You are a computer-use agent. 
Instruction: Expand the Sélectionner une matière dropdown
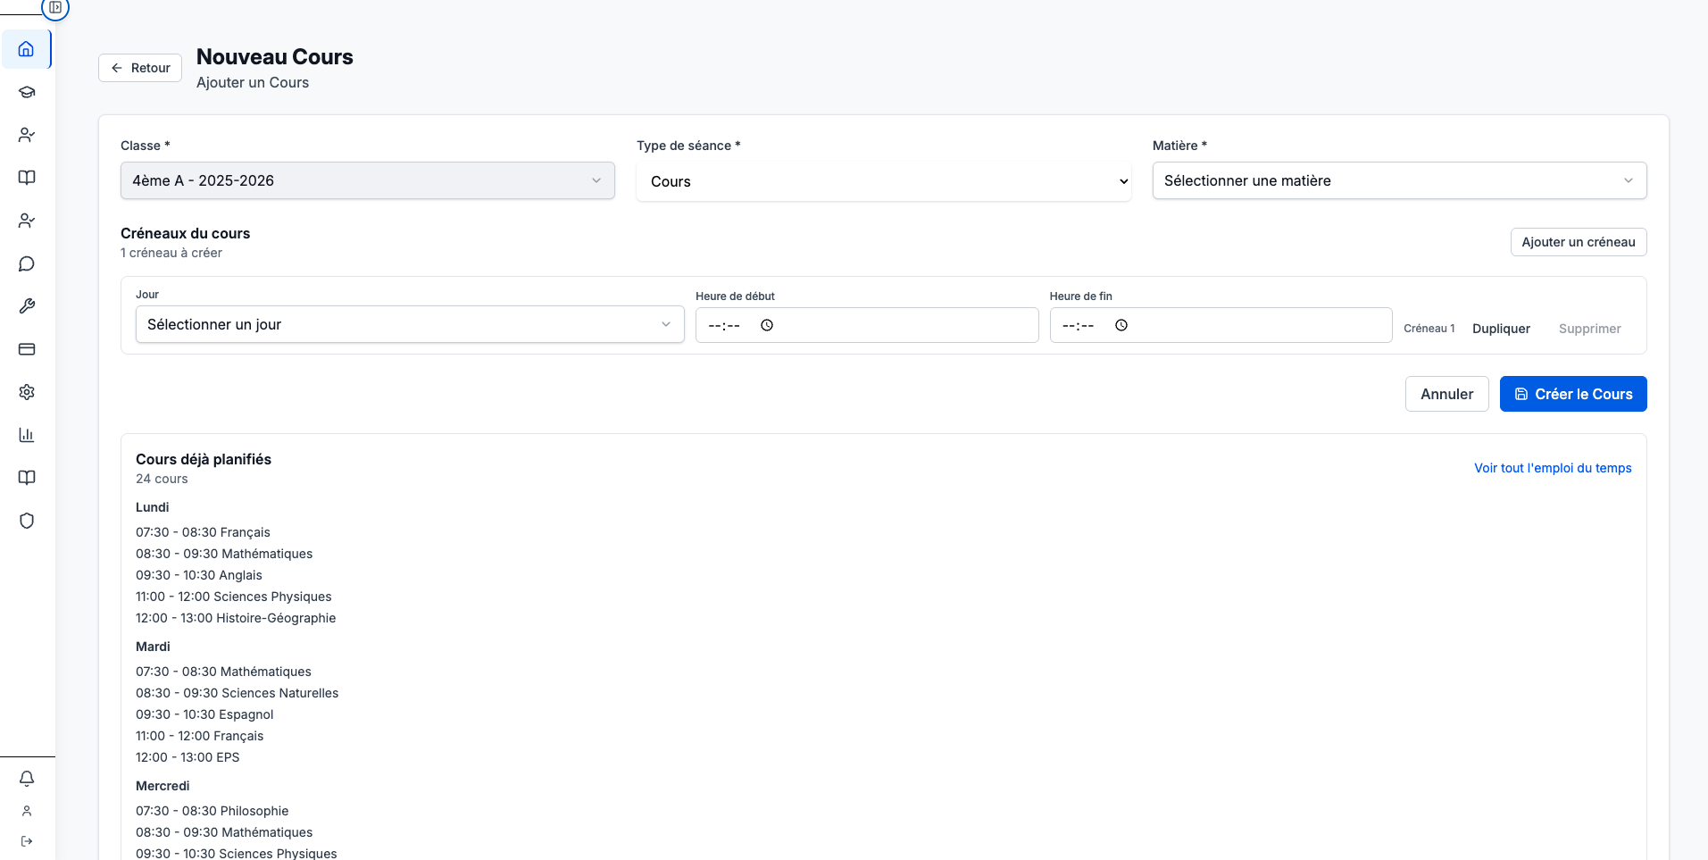1400,180
